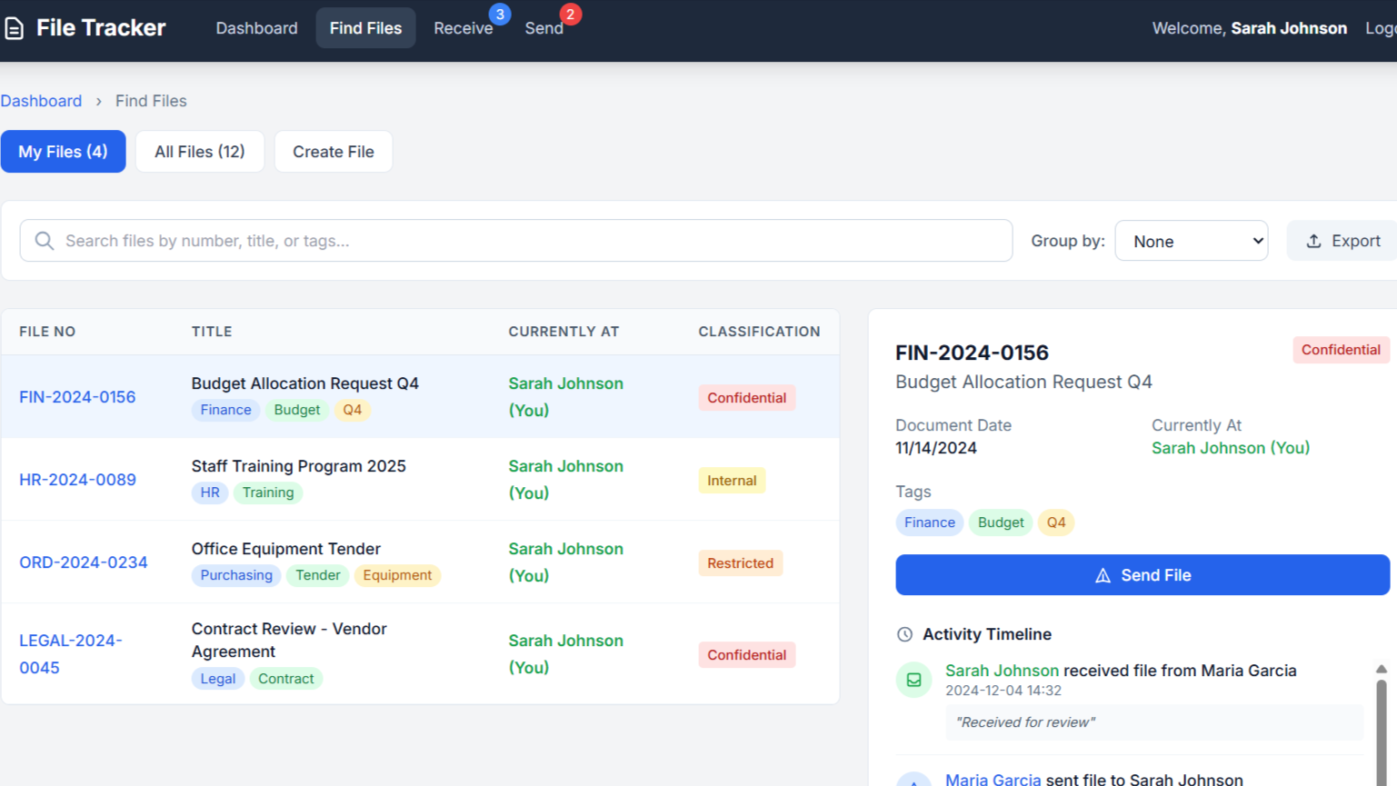Open file FIN-2024-0156 from the list

(x=76, y=397)
